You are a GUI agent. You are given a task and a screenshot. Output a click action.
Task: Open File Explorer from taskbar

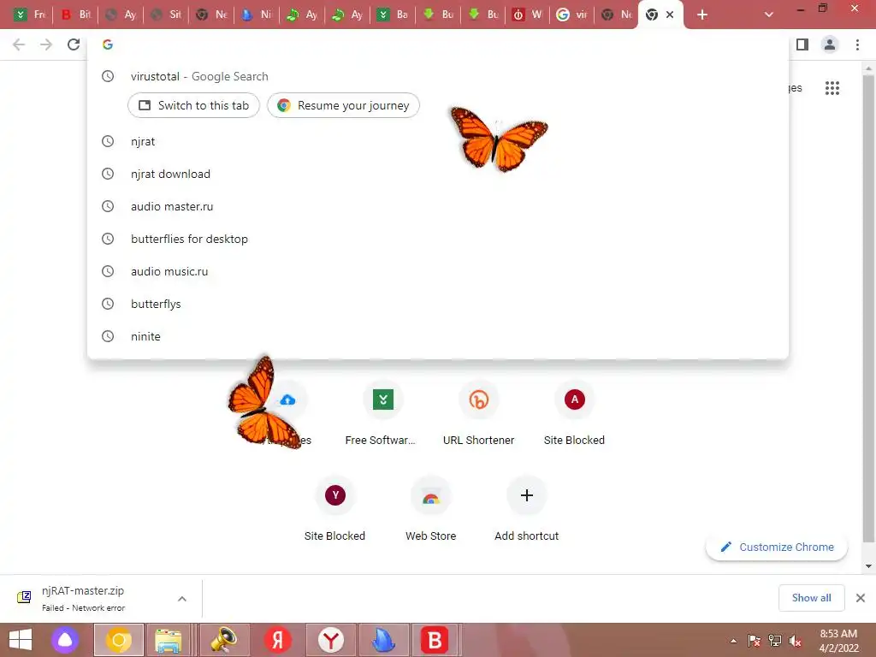point(169,640)
